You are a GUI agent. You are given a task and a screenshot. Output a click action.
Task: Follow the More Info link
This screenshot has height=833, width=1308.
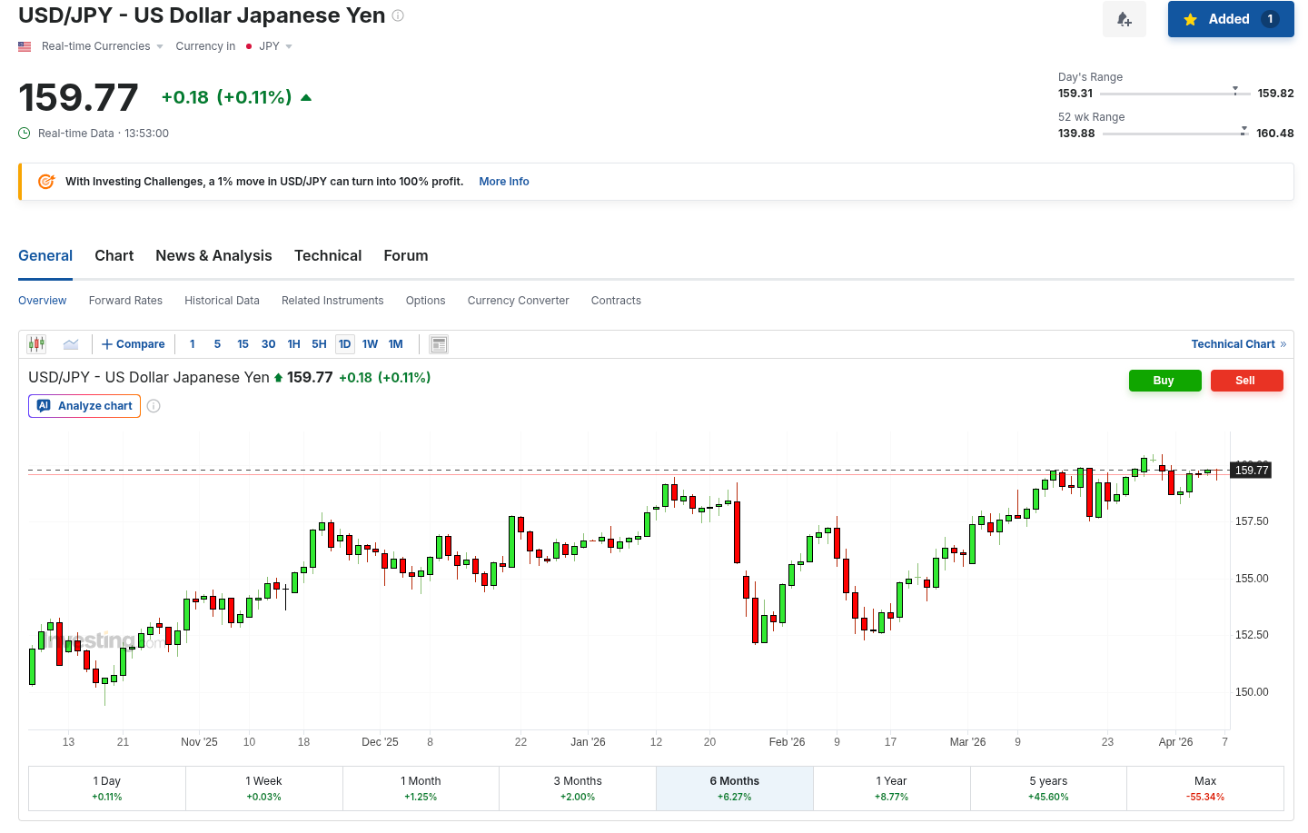504,182
